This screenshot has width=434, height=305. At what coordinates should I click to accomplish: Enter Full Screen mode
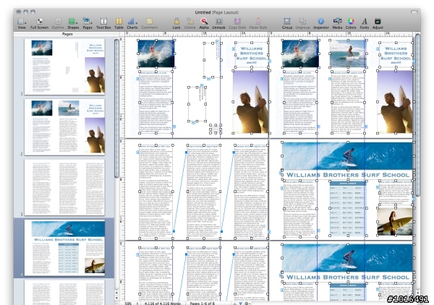click(x=39, y=23)
